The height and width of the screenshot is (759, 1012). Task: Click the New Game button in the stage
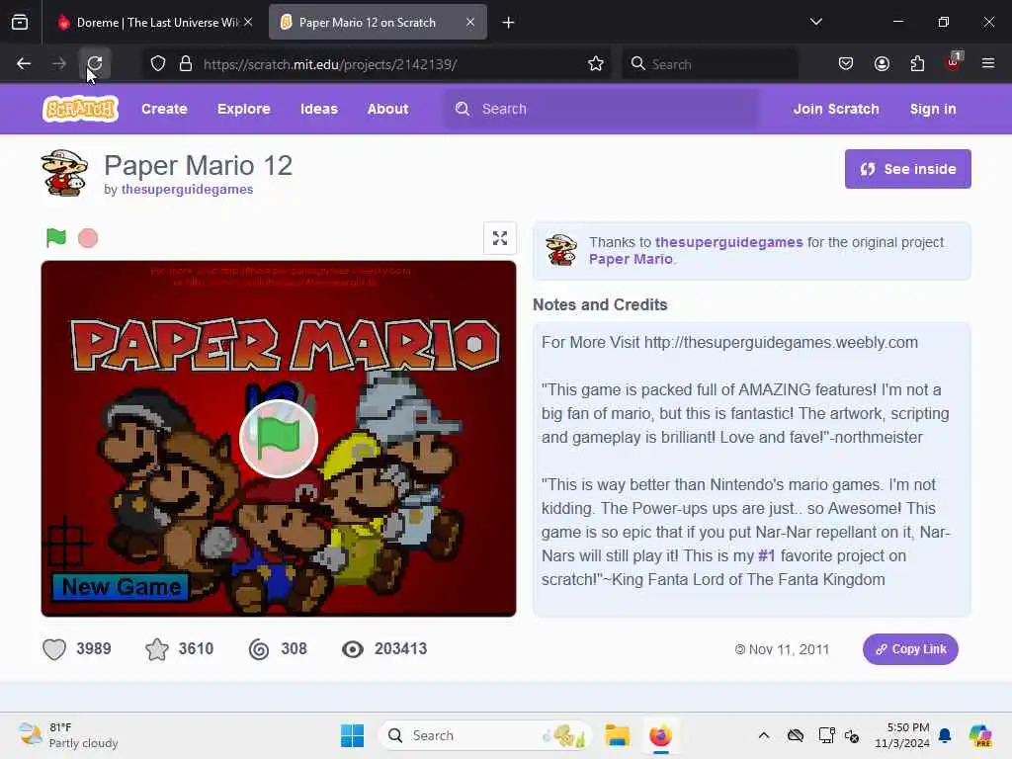pyautogui.click(x=121, y=587)
